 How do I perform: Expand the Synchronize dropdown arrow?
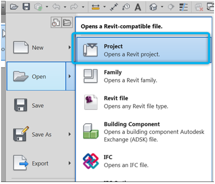pyautogui.click(x=47, y=7)
